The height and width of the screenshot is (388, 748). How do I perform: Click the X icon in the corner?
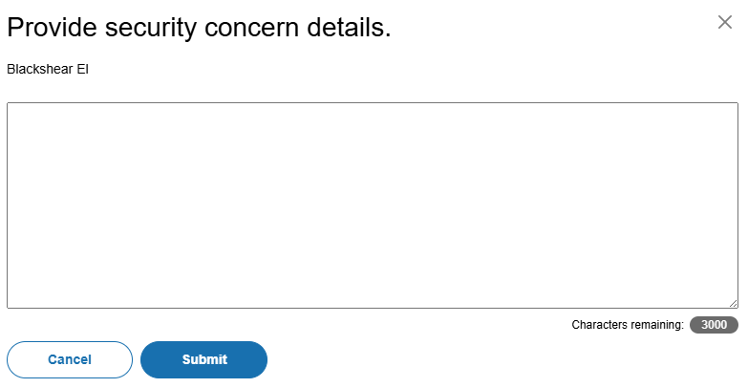(724, 23)
